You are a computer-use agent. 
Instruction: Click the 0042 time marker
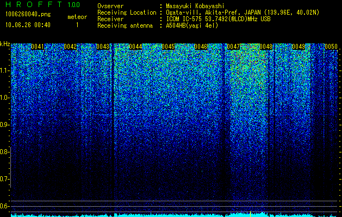70,47
